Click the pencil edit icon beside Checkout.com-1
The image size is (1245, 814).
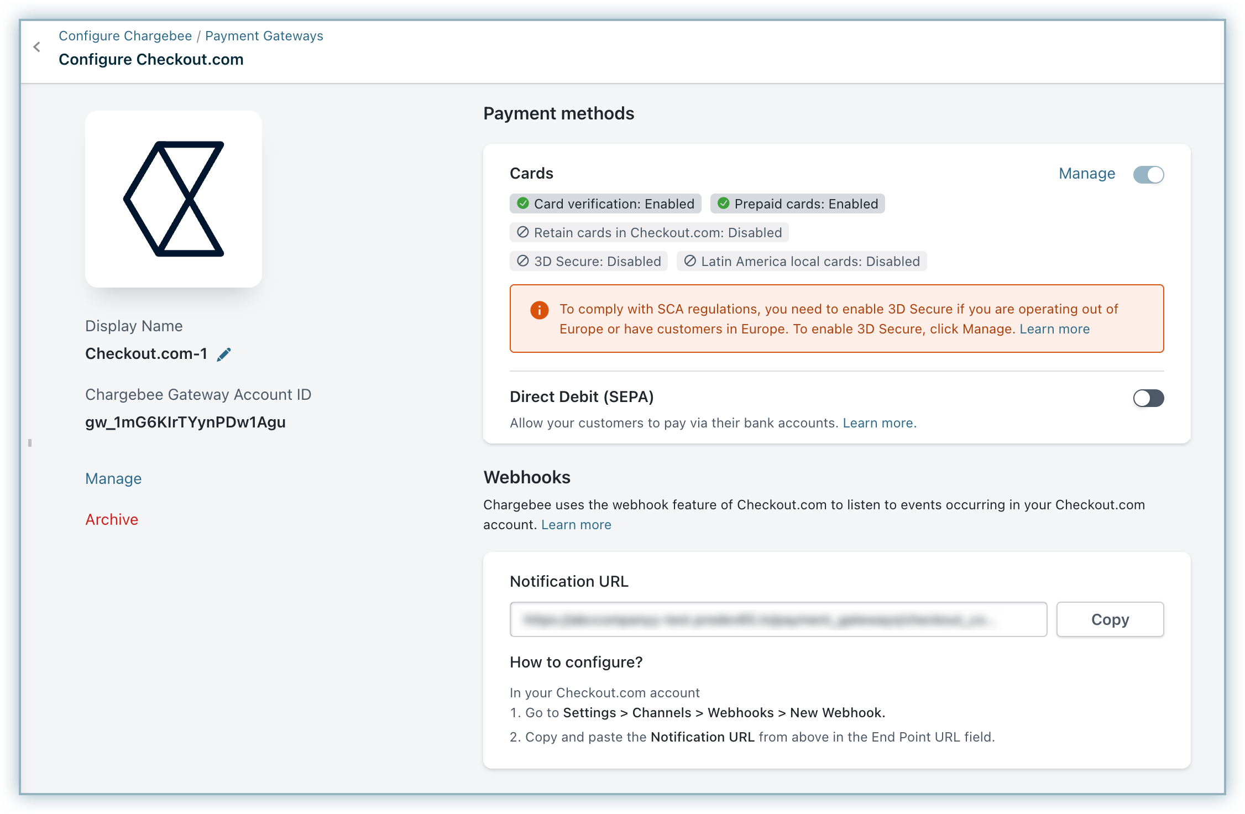pos(224,354)
